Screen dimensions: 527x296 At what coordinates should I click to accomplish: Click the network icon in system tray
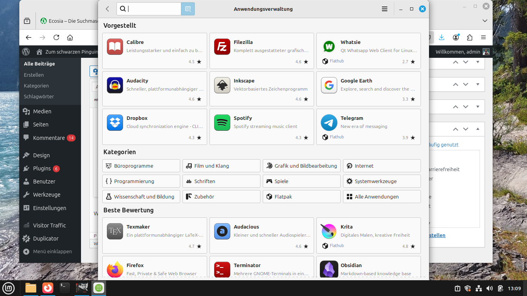point(479,288)
